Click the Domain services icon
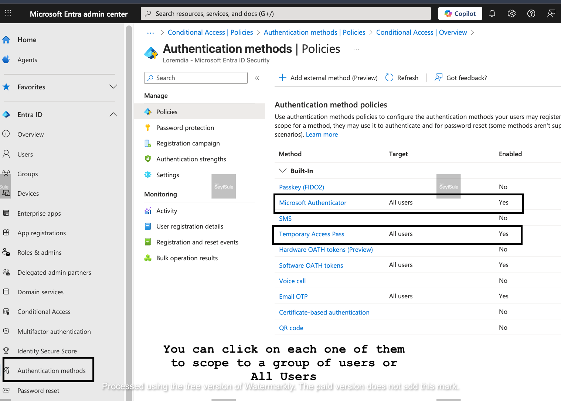Viewport: 561px width, 401px height. click(x=6, y=292)
